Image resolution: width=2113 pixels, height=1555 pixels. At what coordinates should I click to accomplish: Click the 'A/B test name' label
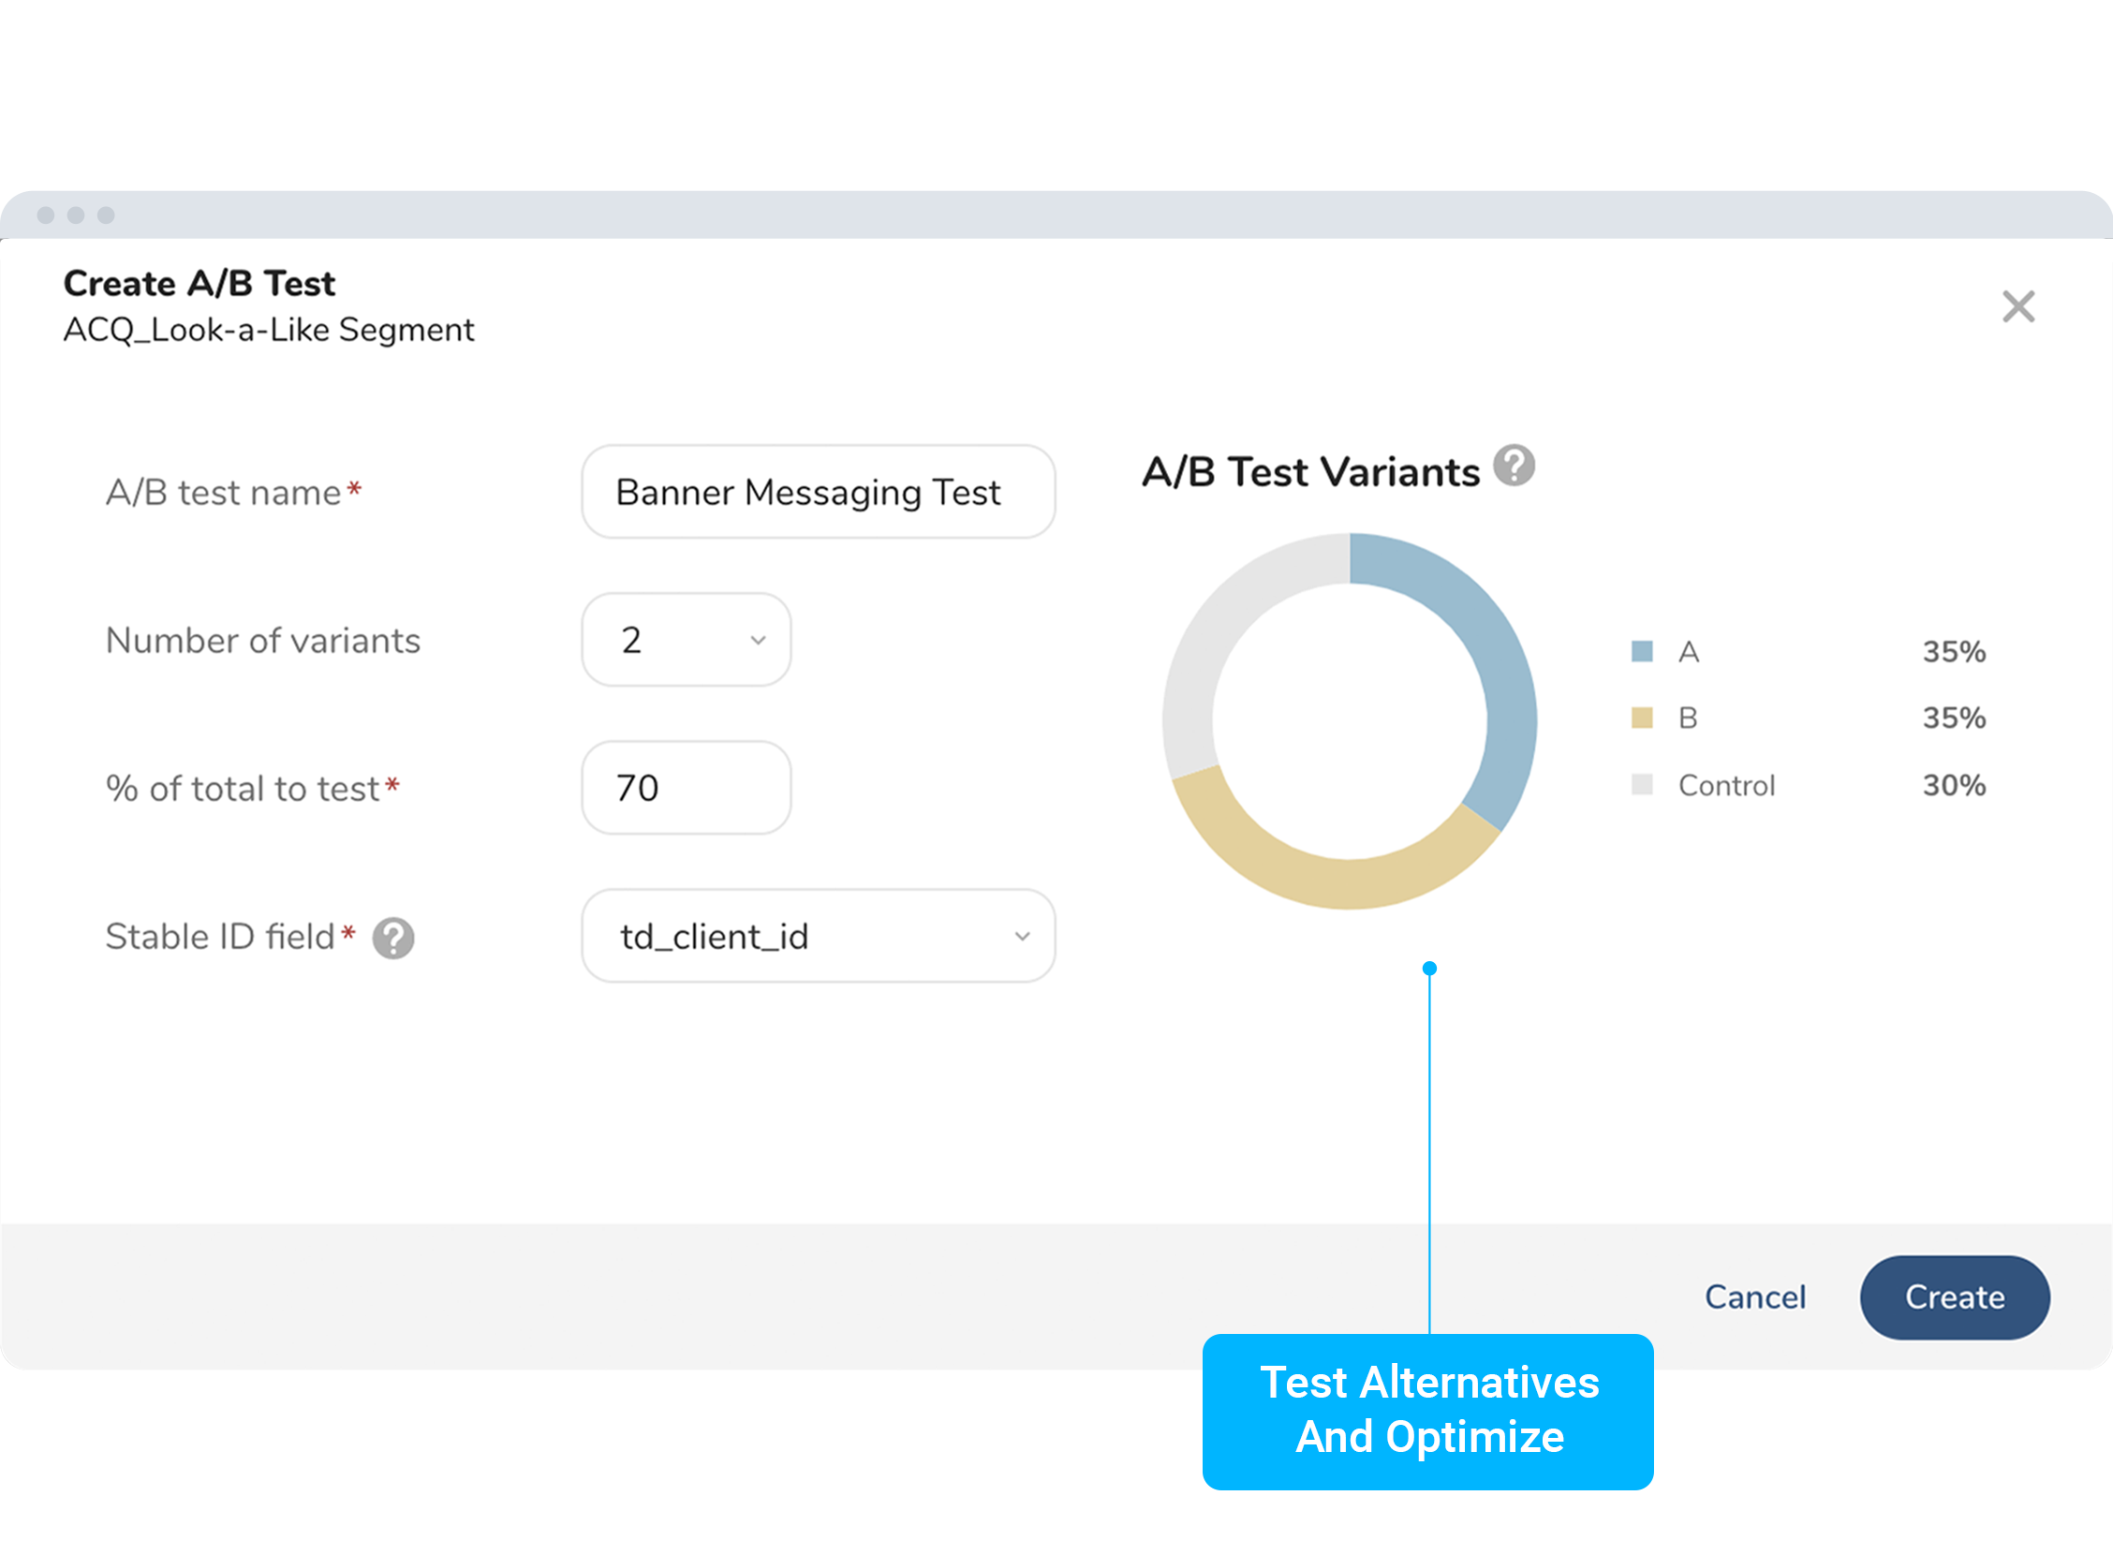[x=223, y=494]
